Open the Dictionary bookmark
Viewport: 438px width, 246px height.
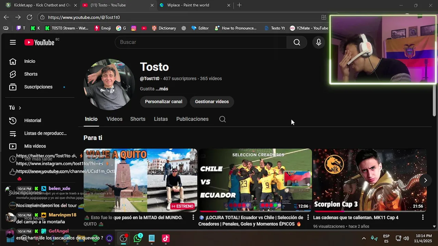pyautogui.click(x=164, y=28)
